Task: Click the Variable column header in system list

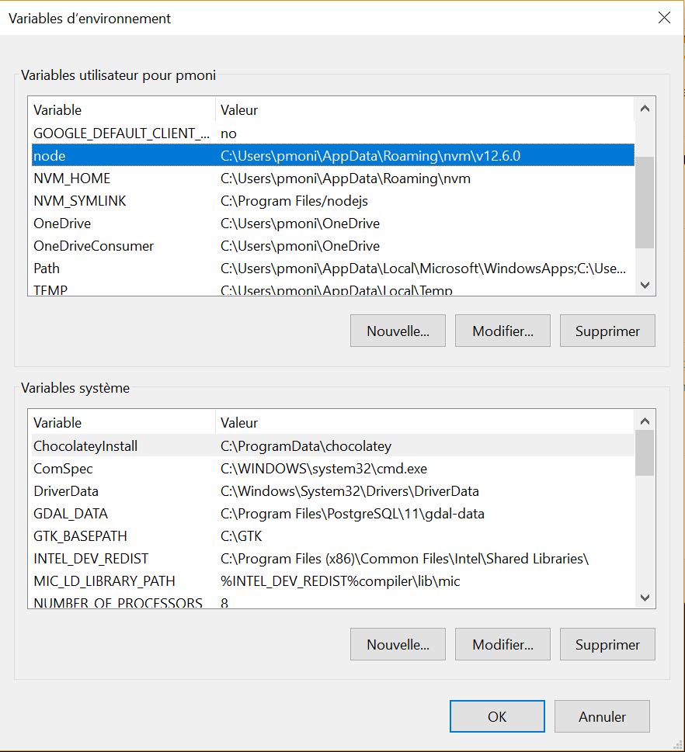Action: 122,422
